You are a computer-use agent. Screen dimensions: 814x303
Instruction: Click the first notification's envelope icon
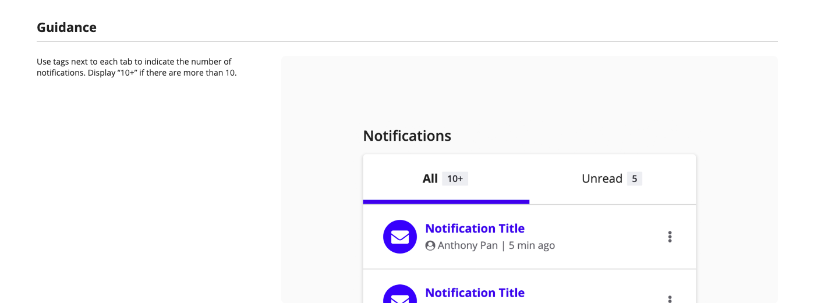pos(399,237)
